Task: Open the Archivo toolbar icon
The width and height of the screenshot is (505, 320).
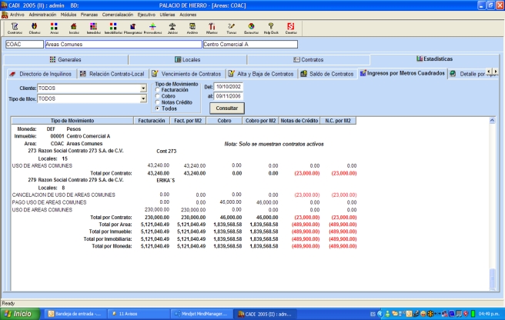Action: [192, 28]
